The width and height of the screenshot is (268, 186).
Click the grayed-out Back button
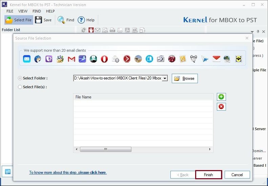[183, 175]
